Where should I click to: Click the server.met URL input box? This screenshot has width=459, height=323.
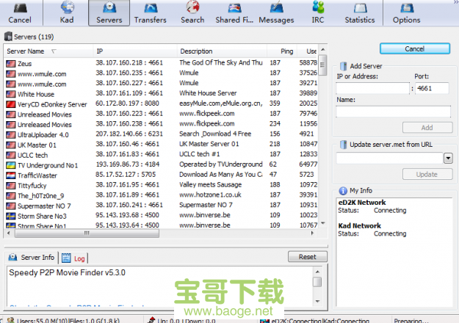tap(390, 159)
